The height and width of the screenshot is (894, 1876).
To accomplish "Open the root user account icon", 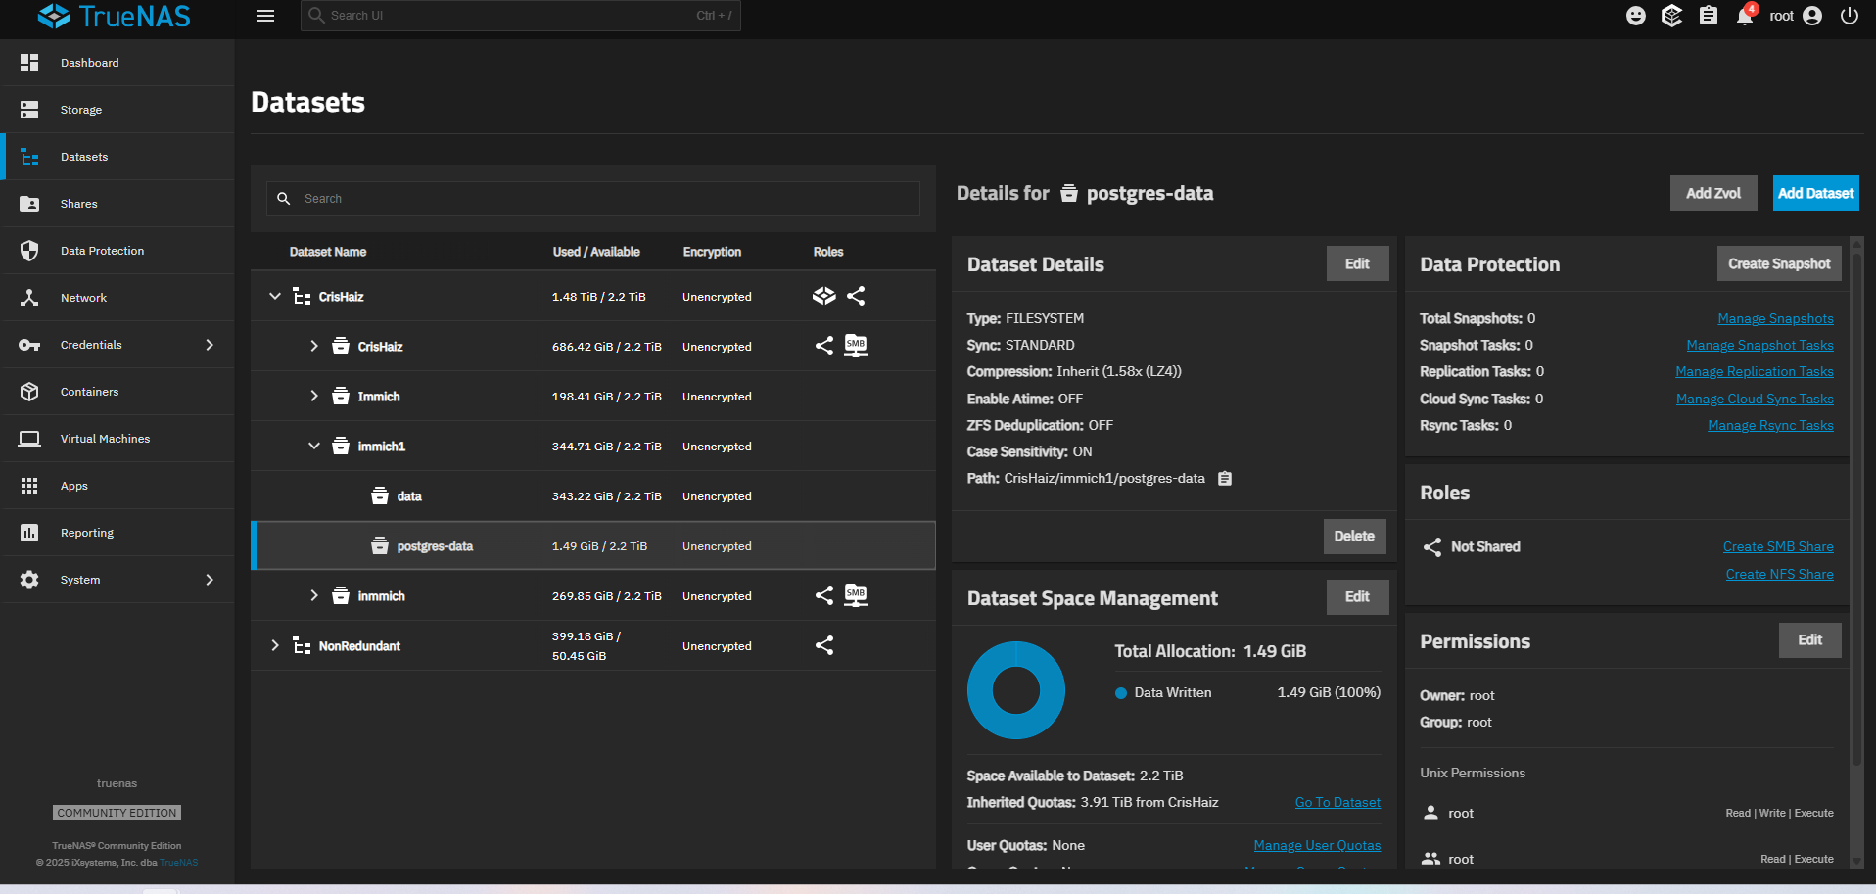I will point(1812,16).
